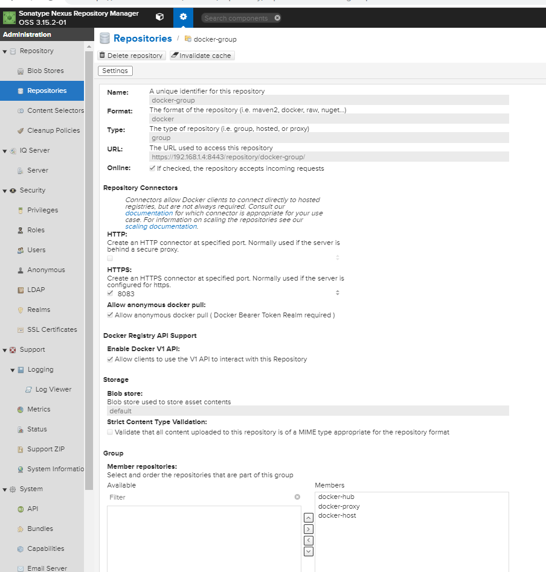Click the Repositories database icon in breadcrumb
Image resolution: width=546 pixels, height=572 pixels.
[105, 38]
